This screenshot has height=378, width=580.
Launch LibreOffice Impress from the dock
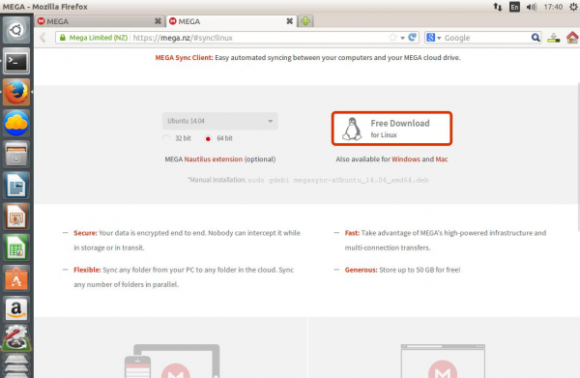pos(16,217)
